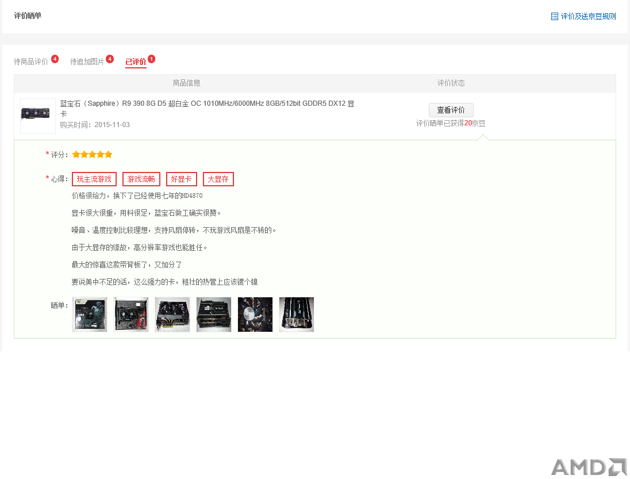Select the 游戏流畅 tag
The image size is (630, 479).
click(x=141, y=179)
